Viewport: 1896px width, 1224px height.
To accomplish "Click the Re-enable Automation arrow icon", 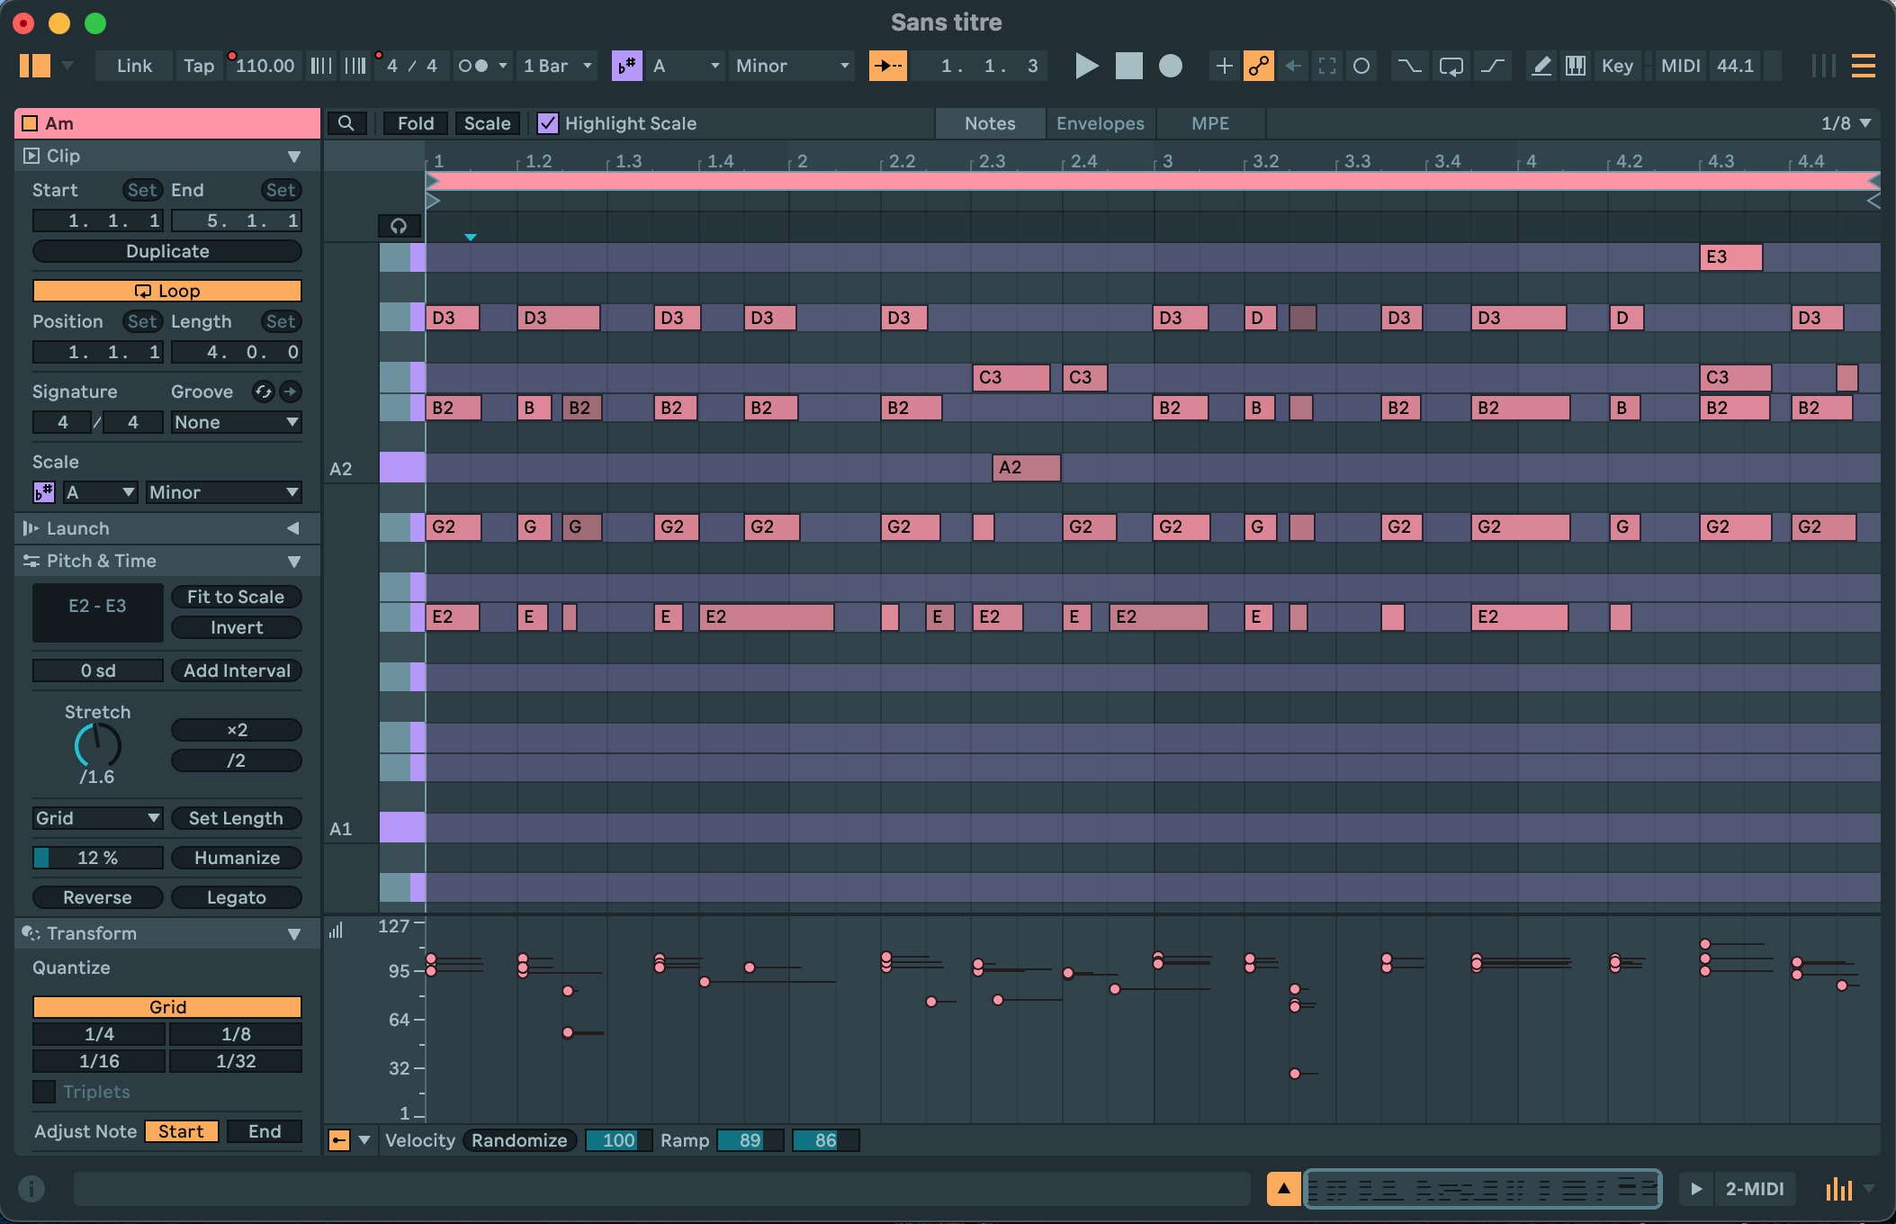I will [x=1293, y=66].
